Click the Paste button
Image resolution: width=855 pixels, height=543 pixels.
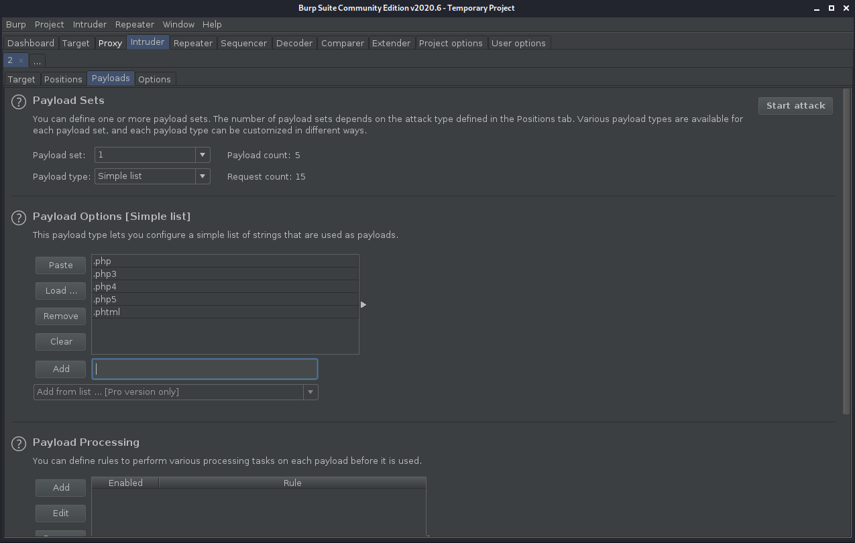[60, 265]
